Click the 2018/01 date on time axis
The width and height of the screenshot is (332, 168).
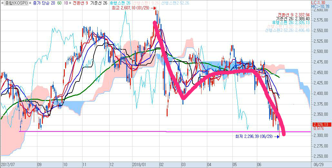139,164
